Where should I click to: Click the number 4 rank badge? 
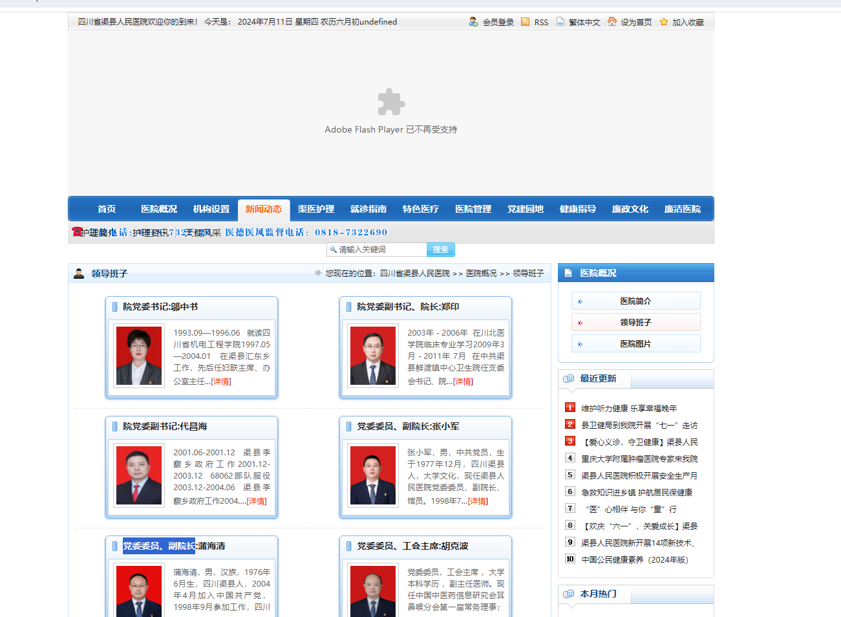coord(570,458)
